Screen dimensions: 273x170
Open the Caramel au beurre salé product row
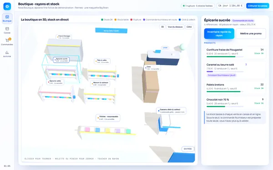point(235,70)
